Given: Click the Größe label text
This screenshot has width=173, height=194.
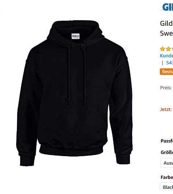Looking at the screenshot, I should (167, 152).
